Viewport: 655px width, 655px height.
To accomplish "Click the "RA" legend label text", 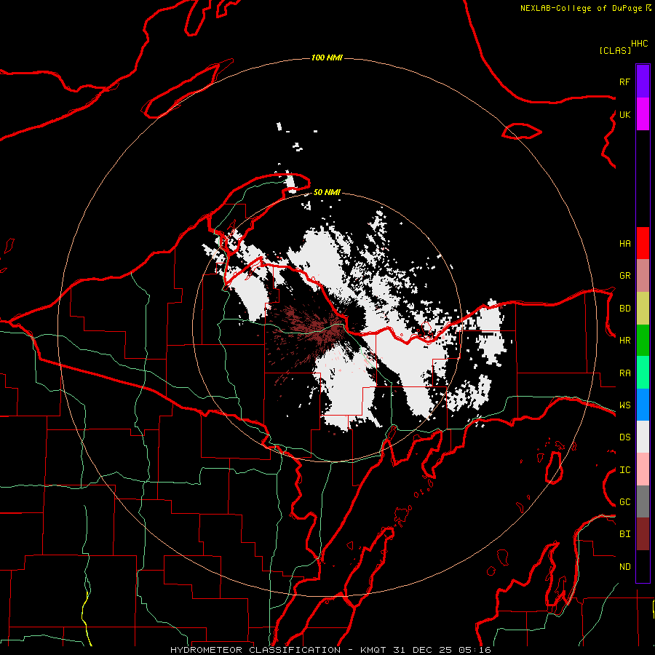I will coord(624,373).
